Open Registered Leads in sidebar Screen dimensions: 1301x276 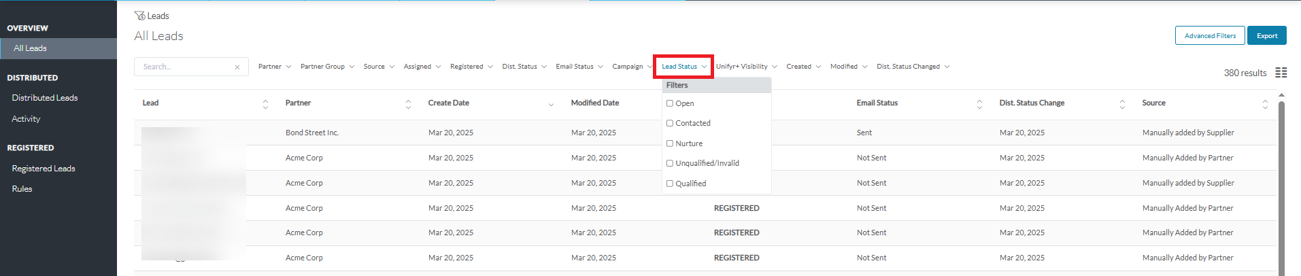[x=44, y=169]
